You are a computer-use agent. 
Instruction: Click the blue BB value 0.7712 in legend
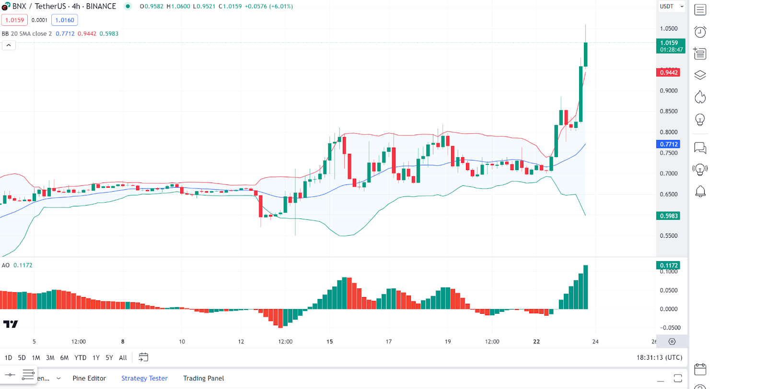pyautogui.click(x=65, y=34)
